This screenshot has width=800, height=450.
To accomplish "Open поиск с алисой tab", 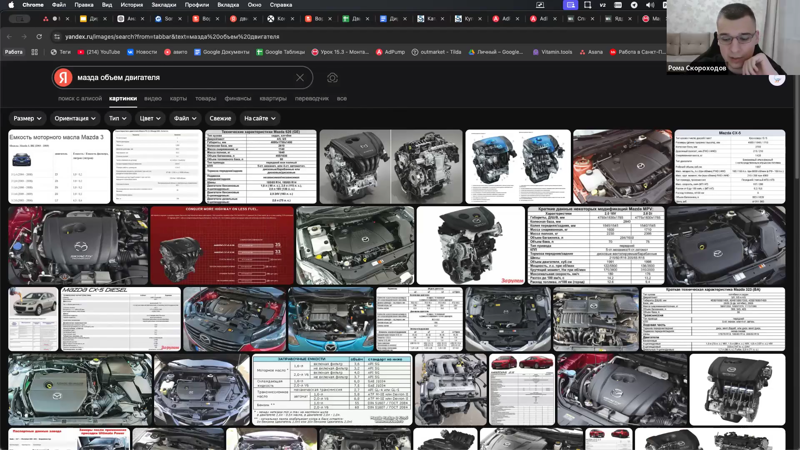I will 80,99.
